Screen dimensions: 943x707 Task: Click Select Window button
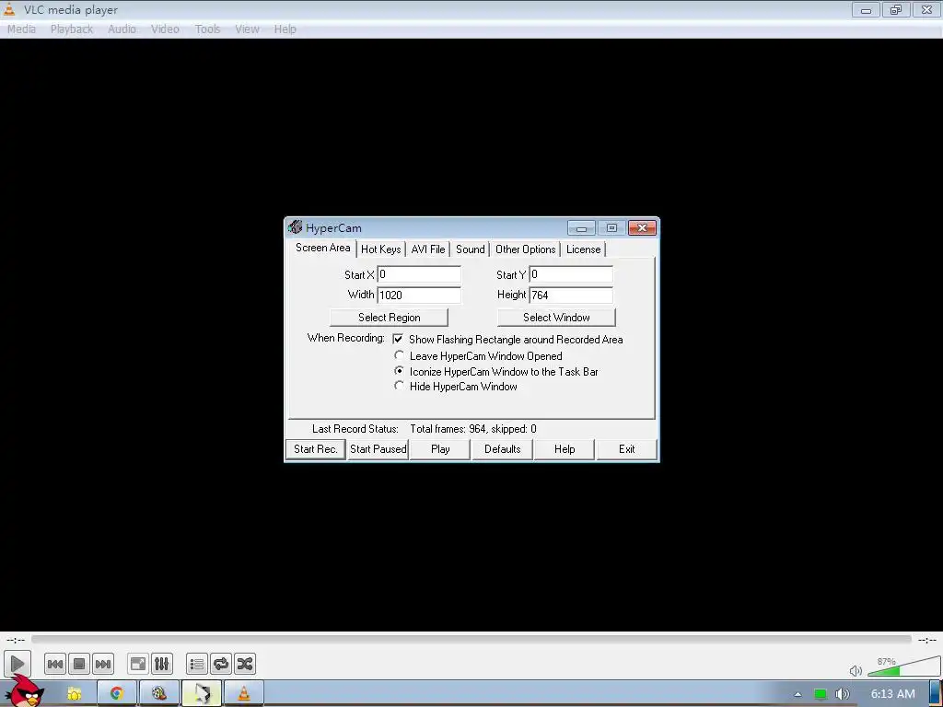point(556,318)
